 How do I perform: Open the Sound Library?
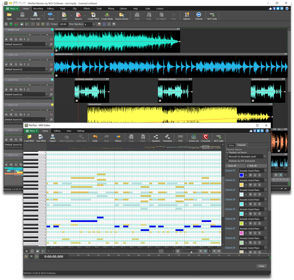122,16
